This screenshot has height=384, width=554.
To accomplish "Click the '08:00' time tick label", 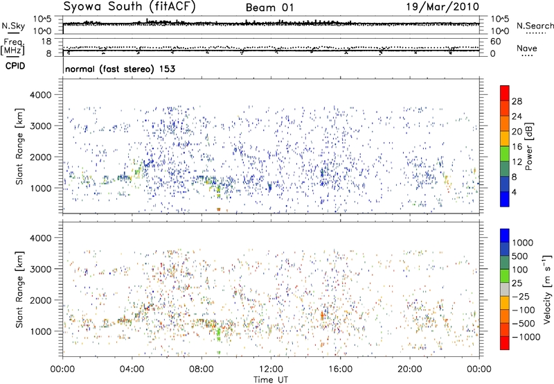I will coord(202,369).
